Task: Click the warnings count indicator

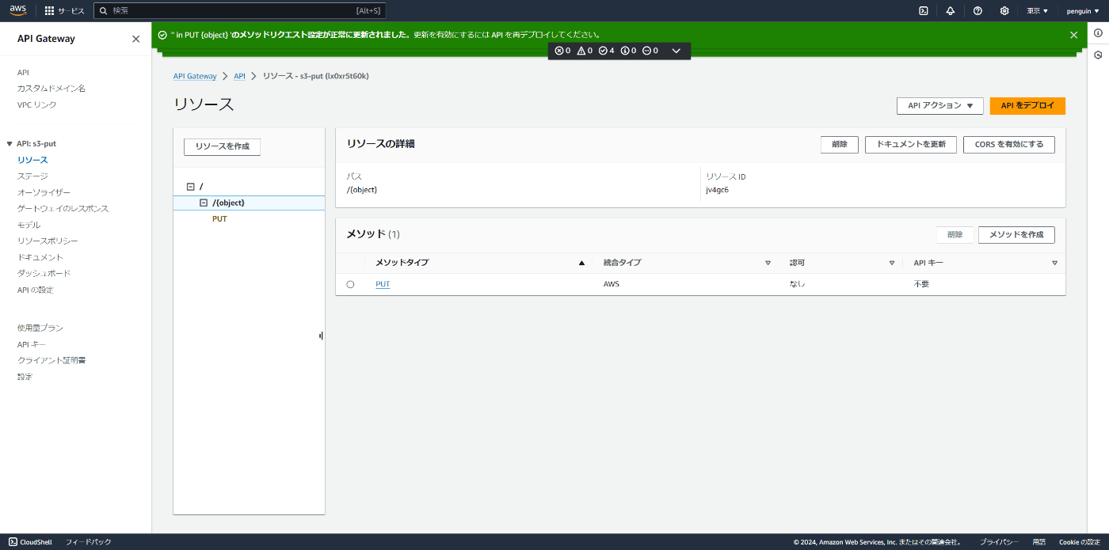Action: [x=585, y=51]
